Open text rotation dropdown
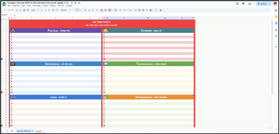Screen dimensions: 280x134 coord(131,10)
